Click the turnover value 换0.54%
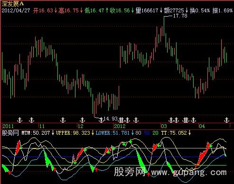Screen dimensions: 234x184 (200, 10)
